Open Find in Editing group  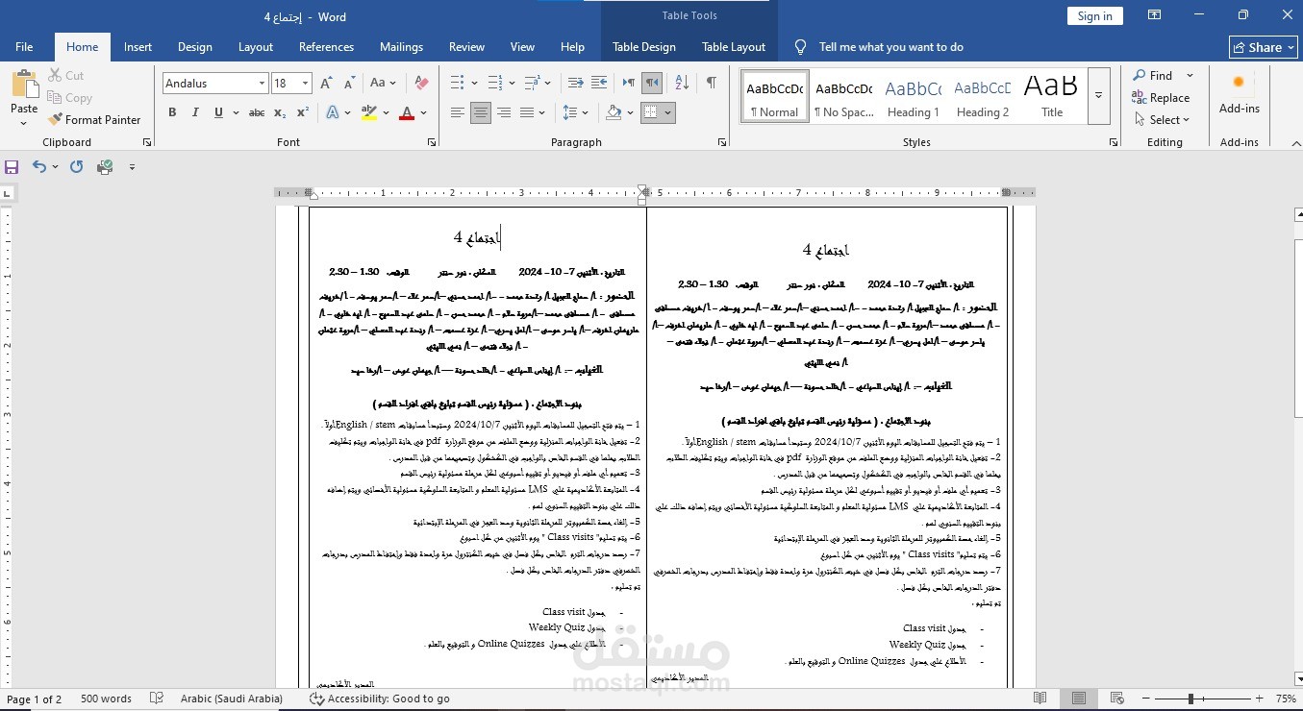[x=1152, y=75]
